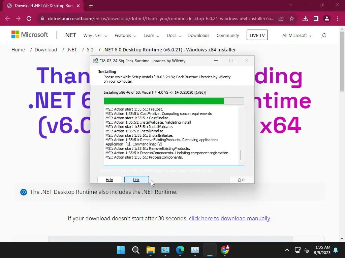The width and height of the screenshot is (345, 258).
Task: Open a new browser tab
Action: pos(91,6)
